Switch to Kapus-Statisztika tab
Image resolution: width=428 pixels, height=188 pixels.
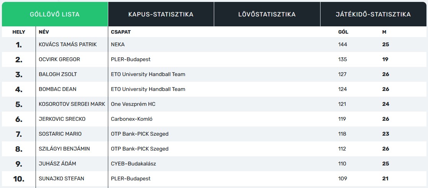[x=161, y=15]
